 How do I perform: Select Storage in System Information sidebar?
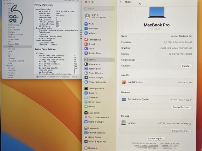[12, 59]
